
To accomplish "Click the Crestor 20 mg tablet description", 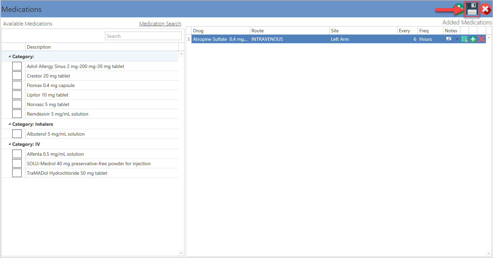I will (49, 76).
